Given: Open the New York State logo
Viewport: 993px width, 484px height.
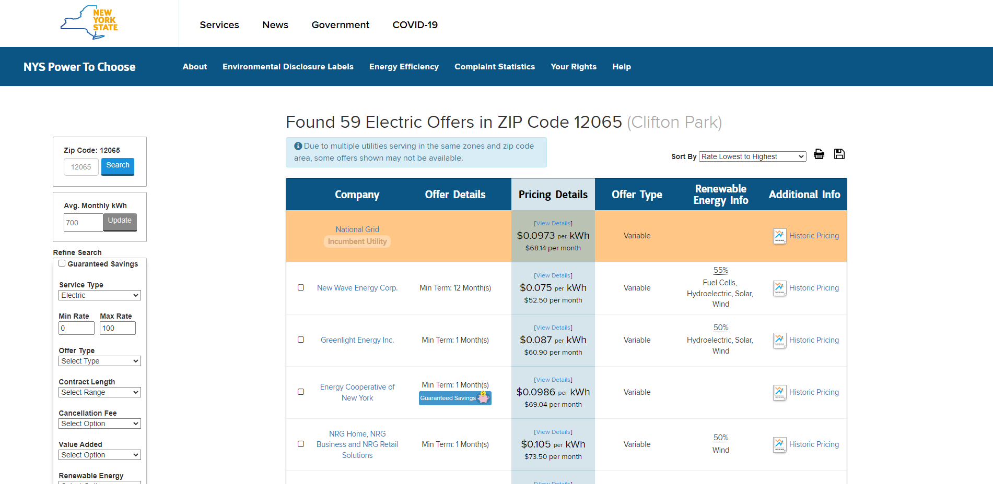Looking at the screenshot, I should (x=89, y=22).
